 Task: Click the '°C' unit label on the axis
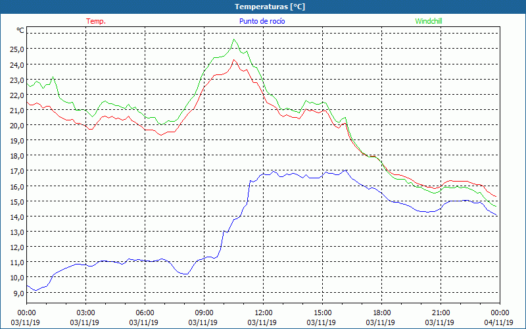click(20, 30)
